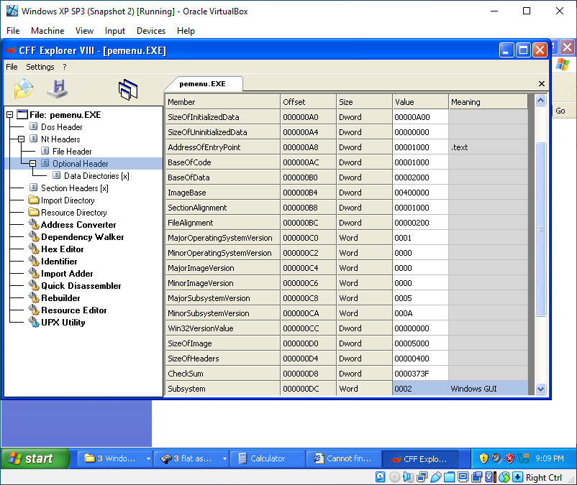Open the Identifier tool
Image resolution: width=577 pixels, height=485 pixels.
click(x=59, y=262)
